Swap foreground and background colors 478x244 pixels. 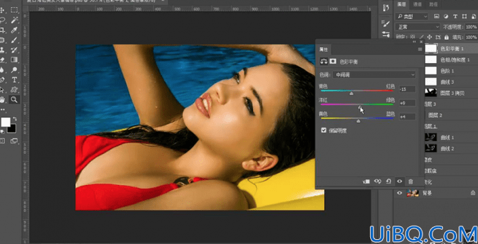pyautogui.click(x=15, y=119)
